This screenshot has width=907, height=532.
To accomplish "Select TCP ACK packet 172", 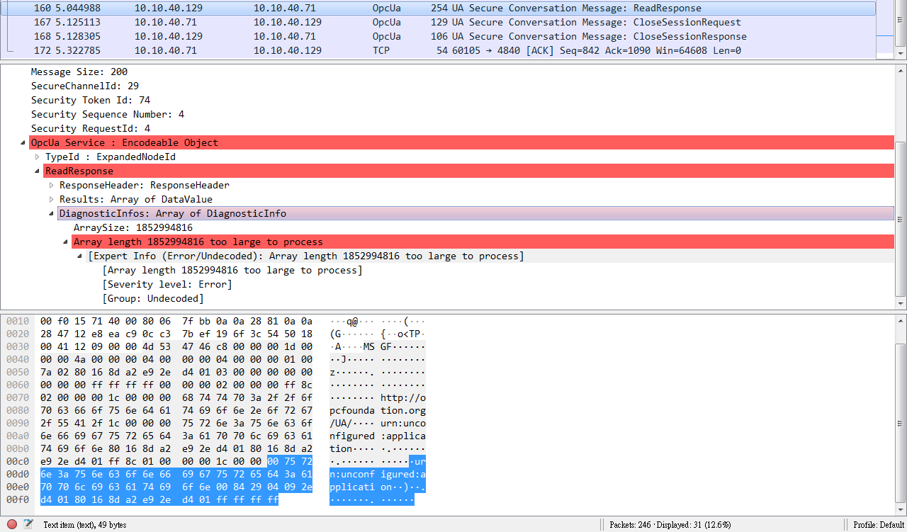I will click(x=283, y=50).
